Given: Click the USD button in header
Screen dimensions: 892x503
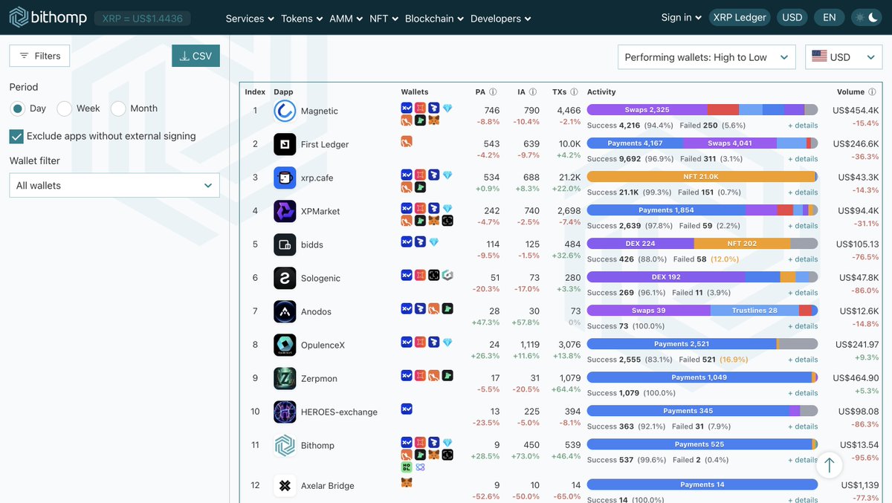Looking at the screenshot, I should coord(792,17).
